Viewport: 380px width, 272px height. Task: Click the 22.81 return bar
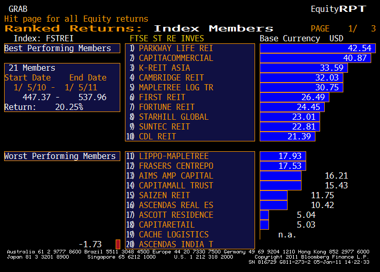290,126
